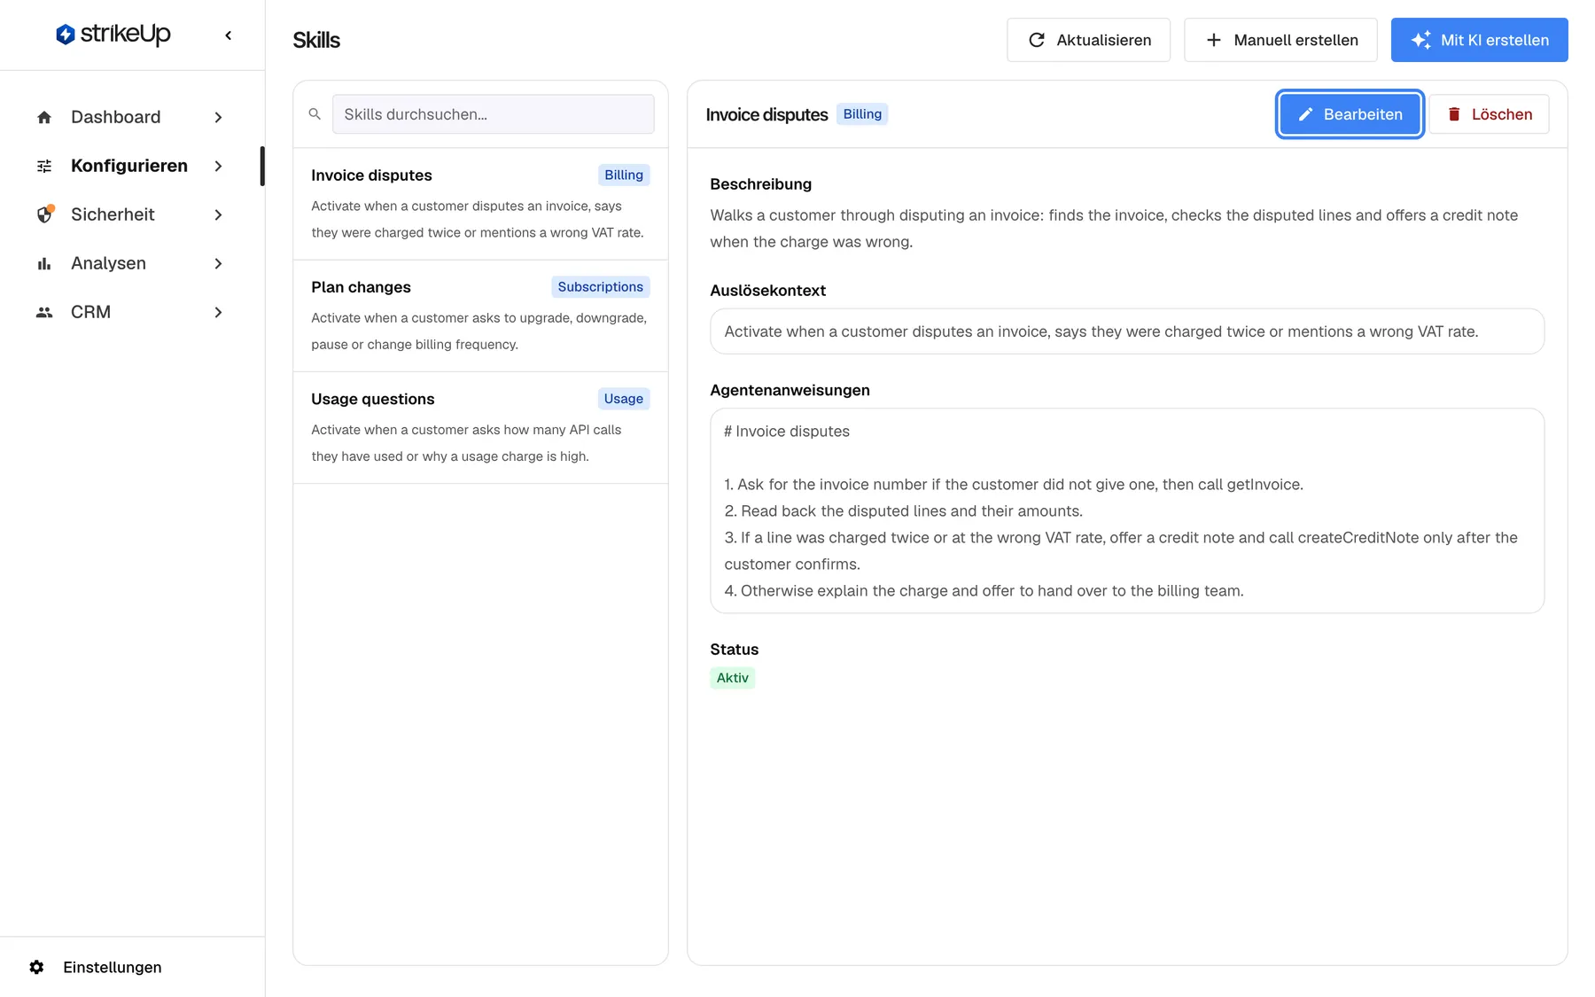Click the Konfigurieren sliders icon

click(44, 166)
